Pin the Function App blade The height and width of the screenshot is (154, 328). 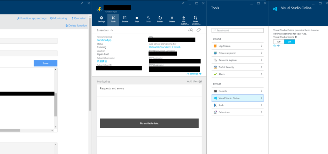point(183,3)
